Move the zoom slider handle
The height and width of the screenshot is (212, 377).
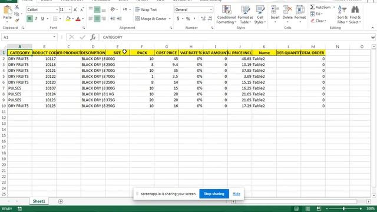tap(343, 208)
